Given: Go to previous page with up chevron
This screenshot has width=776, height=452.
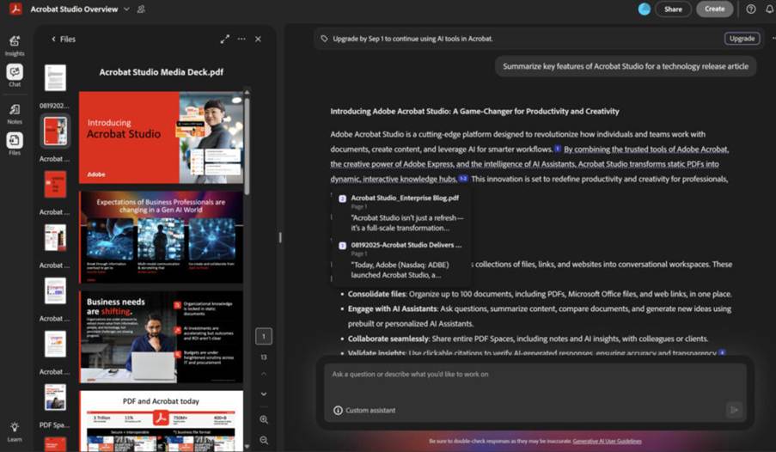Looking at the screenshot, I should pos(264,374).
